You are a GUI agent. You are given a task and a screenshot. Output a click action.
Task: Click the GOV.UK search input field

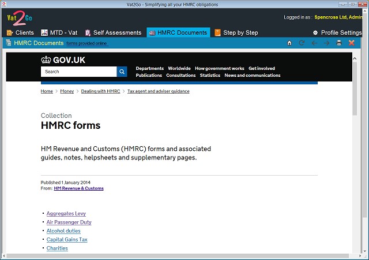coord(79,72)
